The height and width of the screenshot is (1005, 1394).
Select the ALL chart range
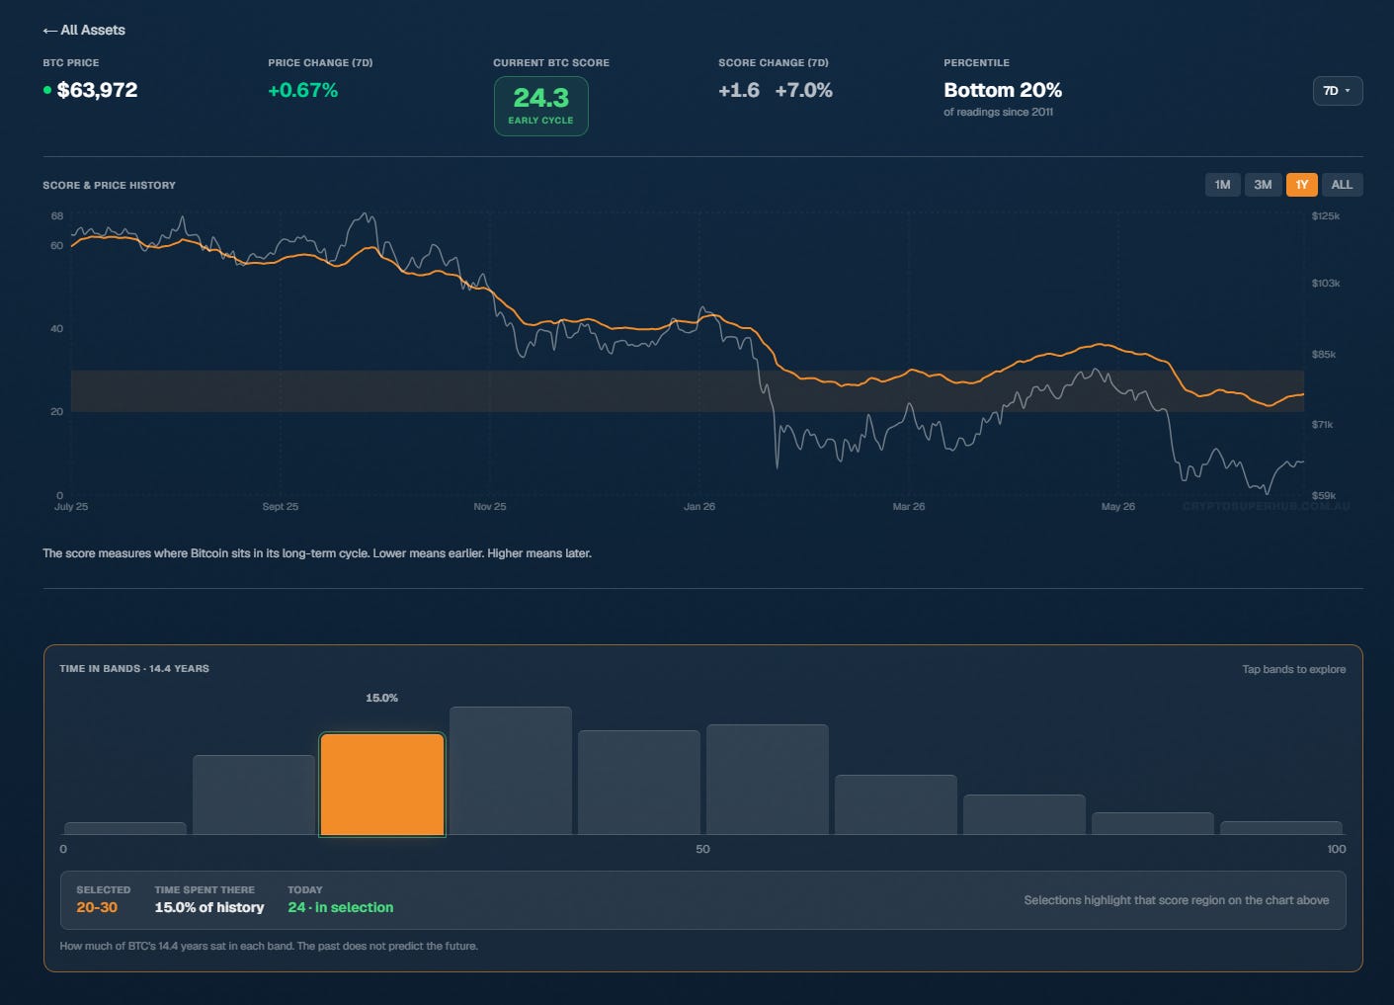pos(1342,185)
